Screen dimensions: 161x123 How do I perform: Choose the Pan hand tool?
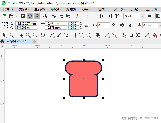43,35
